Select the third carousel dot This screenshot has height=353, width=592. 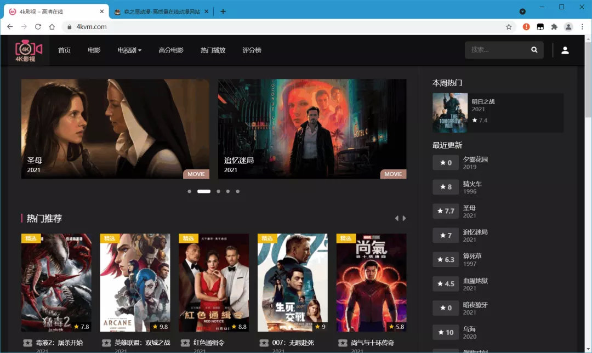[x=218, y=191]
